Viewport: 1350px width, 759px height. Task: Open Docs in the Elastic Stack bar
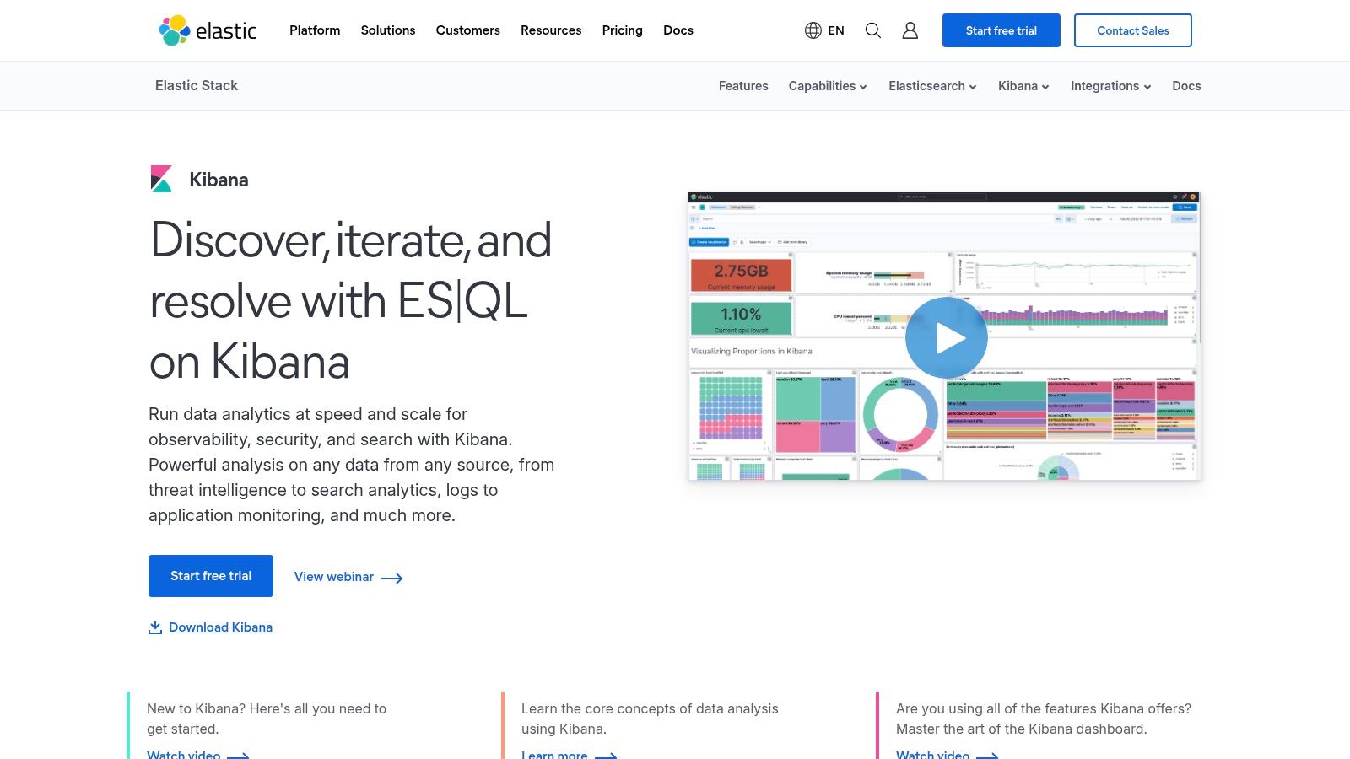(x=1186, y=86)
